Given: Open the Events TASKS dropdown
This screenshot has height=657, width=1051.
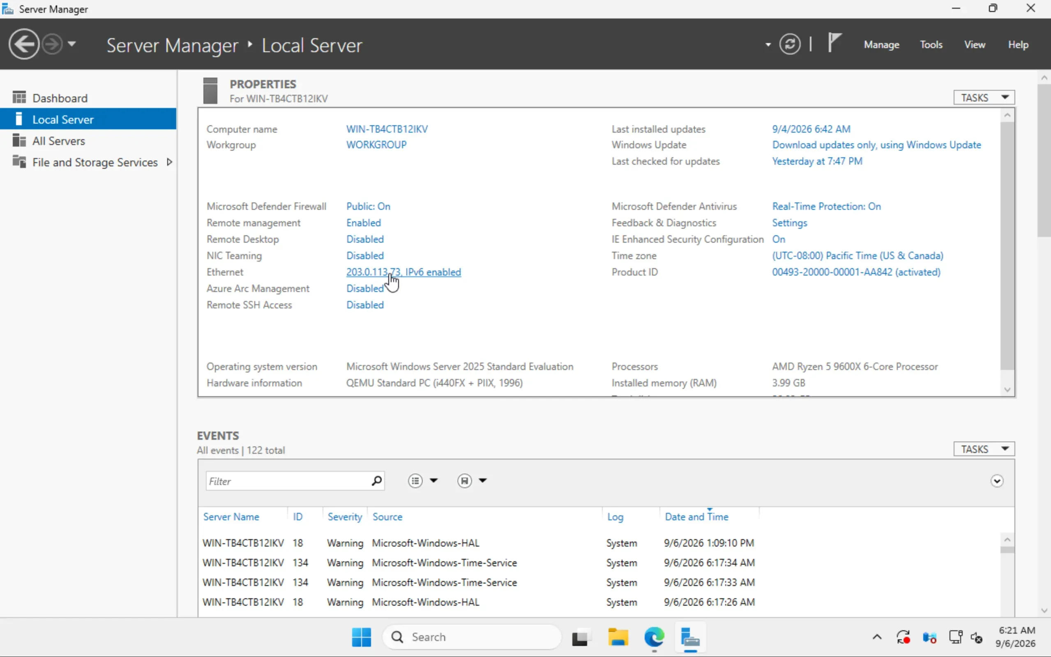Looking at the screenshot, I should [x=984, y=449].
